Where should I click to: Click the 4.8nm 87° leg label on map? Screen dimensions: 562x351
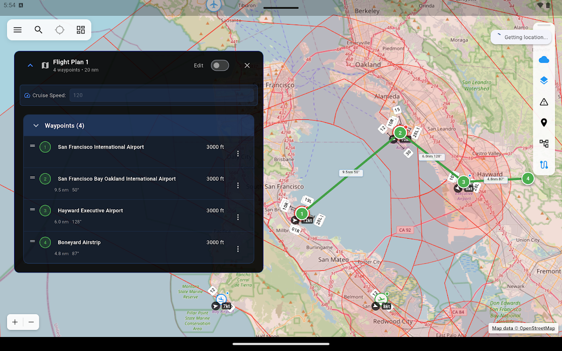[496, 179]
